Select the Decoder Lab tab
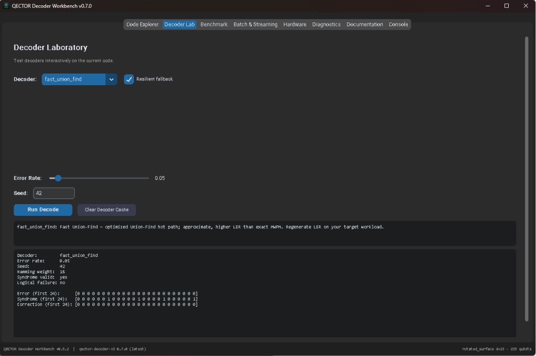 [x=179, y=24]
